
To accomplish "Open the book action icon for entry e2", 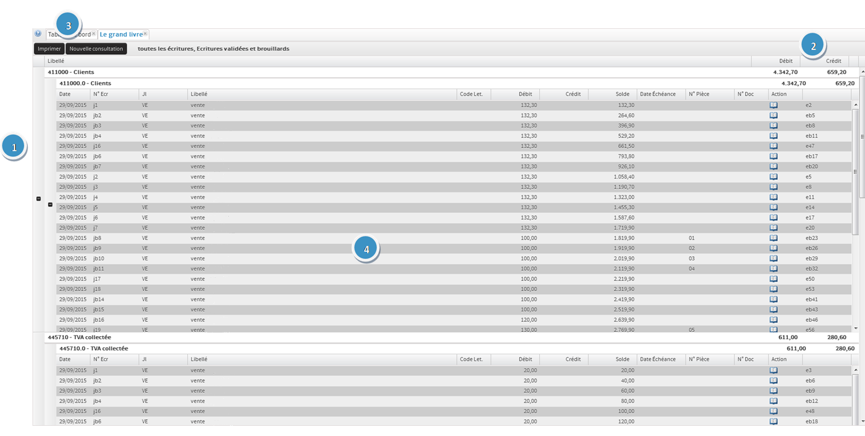I will 774,105.
